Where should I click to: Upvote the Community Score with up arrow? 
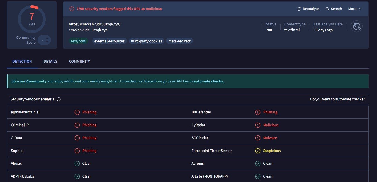47,38
